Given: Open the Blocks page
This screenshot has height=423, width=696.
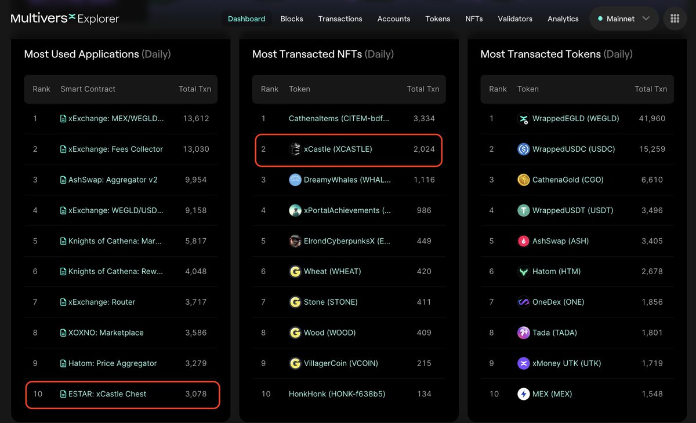Looking at the screenshot, I should [292, 19].
